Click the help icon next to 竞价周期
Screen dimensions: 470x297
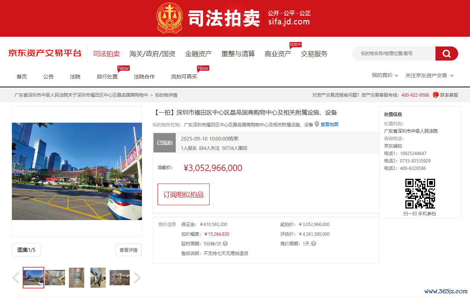pyautogui.click(x=314, y=244)
